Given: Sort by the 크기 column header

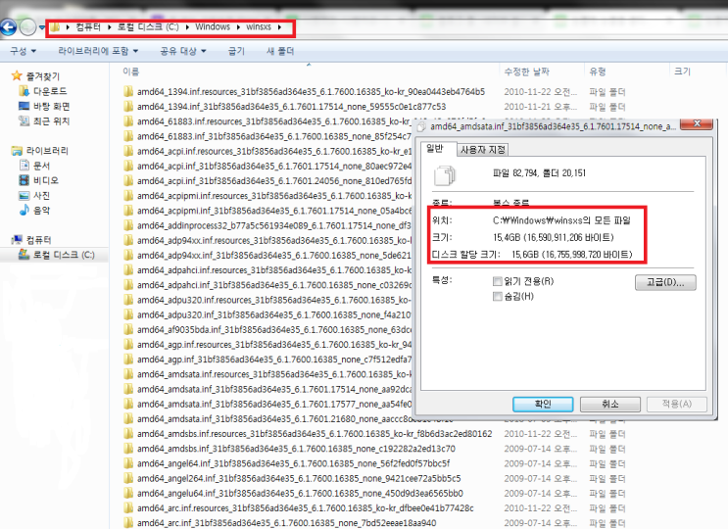Looking at the screenshot, I should point(682,72).
